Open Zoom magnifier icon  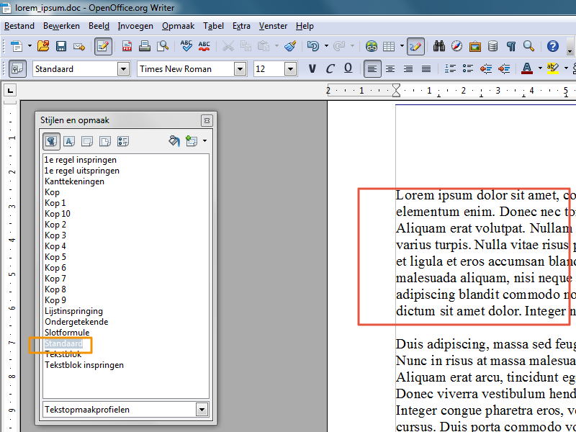tap(528, 46)
